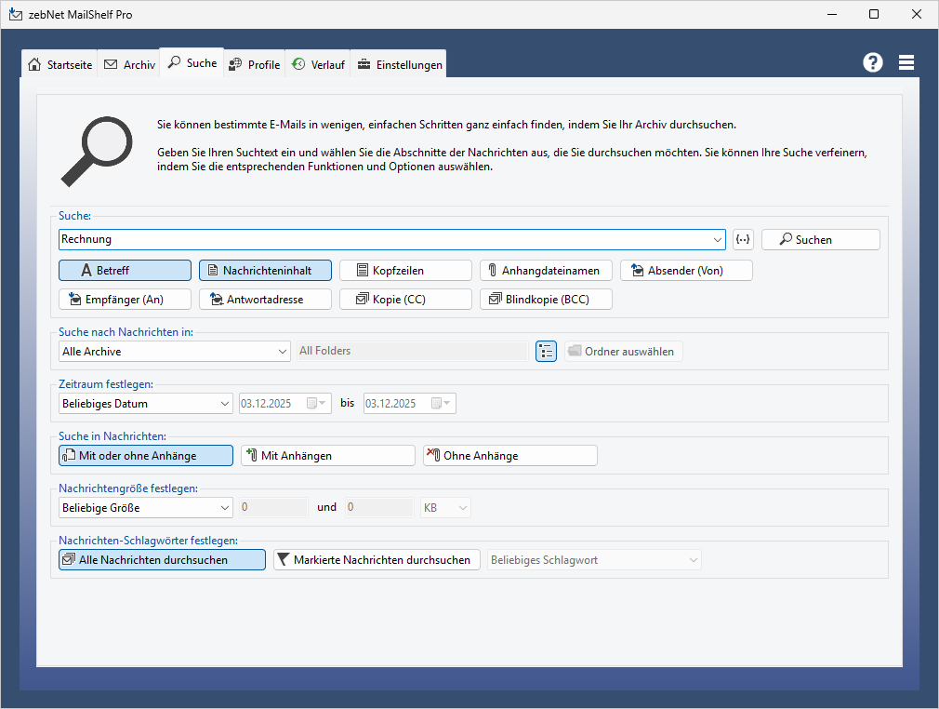The image size is (939, 709).
Task: Toggle the Nachrichteninhalt search filter
Action: click(x=265, y=271)
